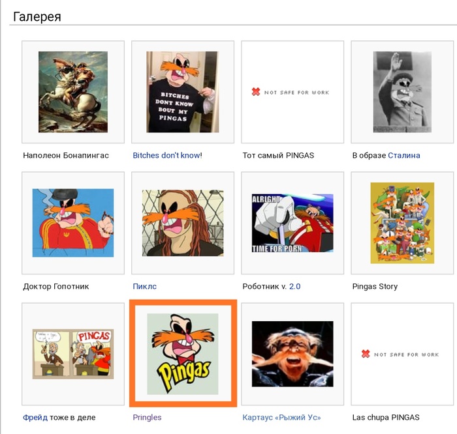Click red X icon above 'Las chupa PINGAS'

pyautogui.click(x=366, y=354)
